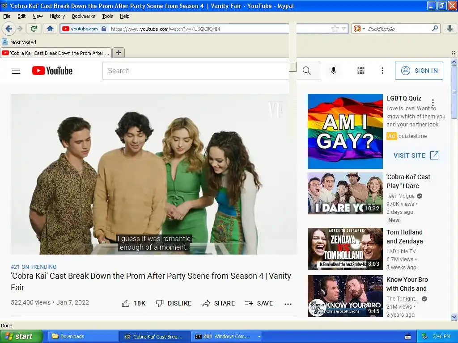Image resolution: width=458 pixels, height=343 pixels.
Task: Open the History menu
Action: click(57, 16)
